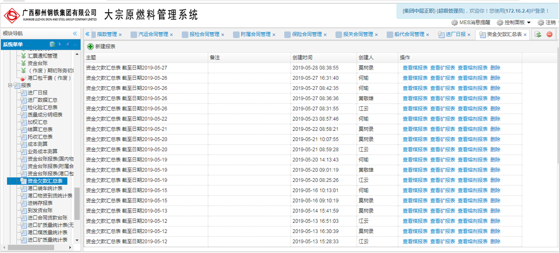Open 进销存报表 in the tree

40,203
